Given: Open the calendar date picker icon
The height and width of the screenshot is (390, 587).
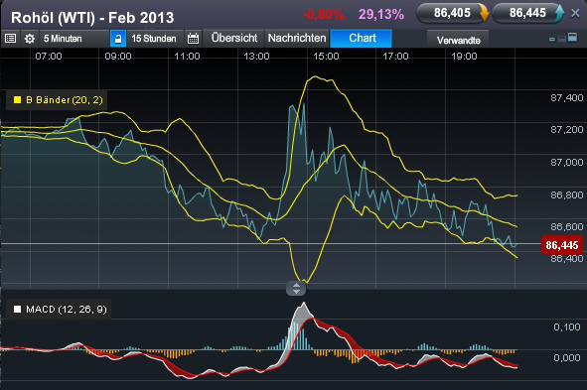Looking at the screenshot, I should [193, 38].
